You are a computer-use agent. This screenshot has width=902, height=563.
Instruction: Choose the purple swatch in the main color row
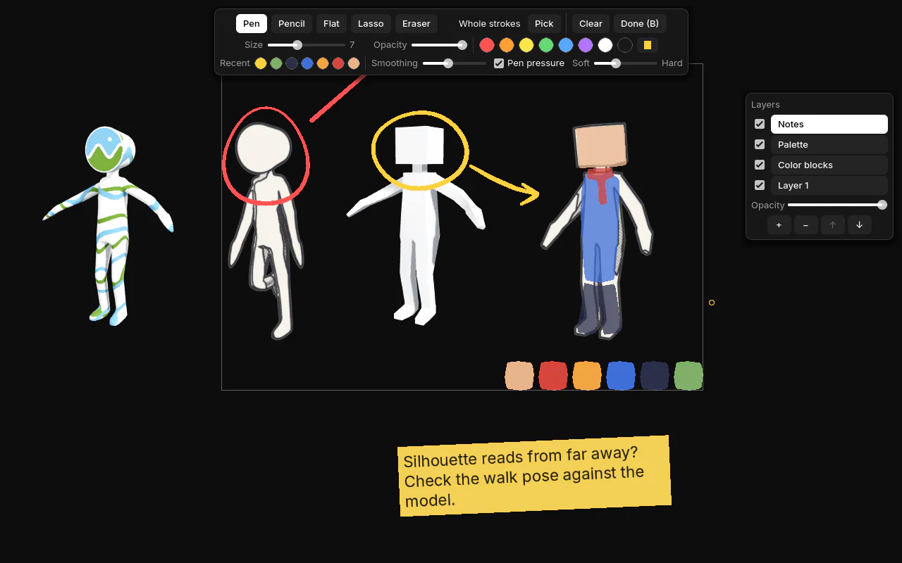click(586, 45)
